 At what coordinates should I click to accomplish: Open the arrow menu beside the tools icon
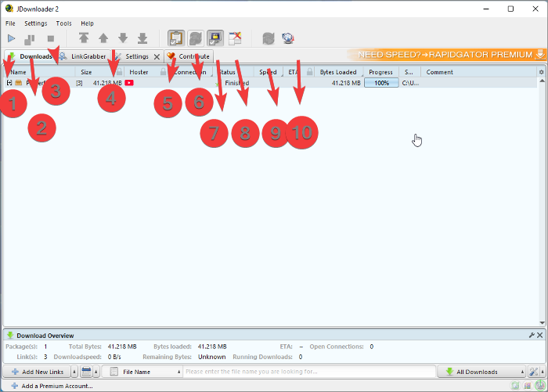coord(543,372)
